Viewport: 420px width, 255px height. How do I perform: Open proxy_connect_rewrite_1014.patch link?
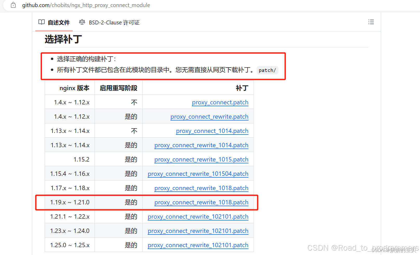pos(201,145)
